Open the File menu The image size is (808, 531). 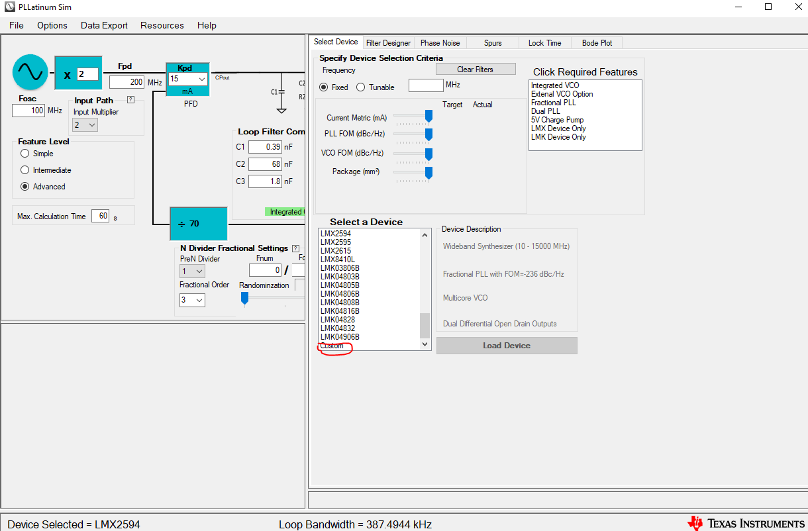17,25
